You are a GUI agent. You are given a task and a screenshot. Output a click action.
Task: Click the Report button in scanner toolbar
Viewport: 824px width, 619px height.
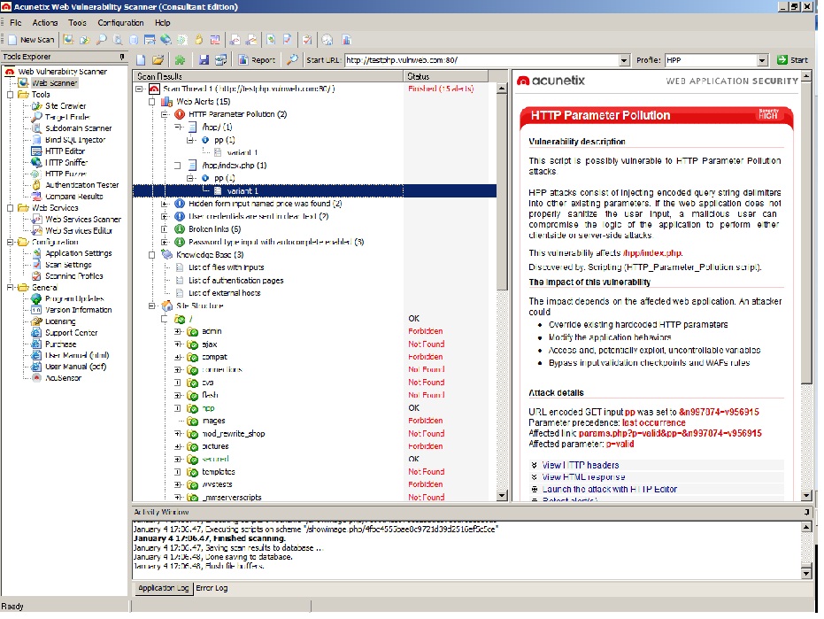[x=257, y=60]
